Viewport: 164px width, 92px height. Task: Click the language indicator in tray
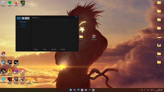coord(148,90)
